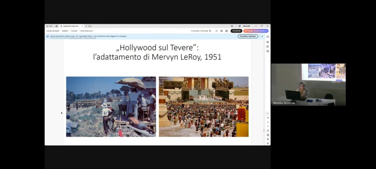
Task: Star the open document tab as favorite
Action: tap(61, 26)
